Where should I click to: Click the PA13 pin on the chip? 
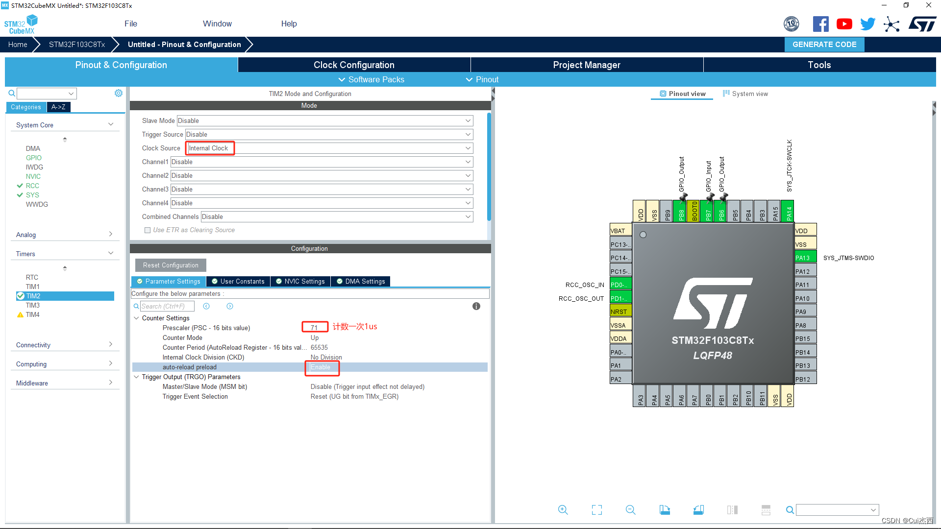(x=805, y=258)
